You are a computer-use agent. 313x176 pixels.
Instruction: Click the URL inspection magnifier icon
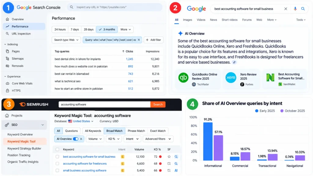click(x=7, y=34)
